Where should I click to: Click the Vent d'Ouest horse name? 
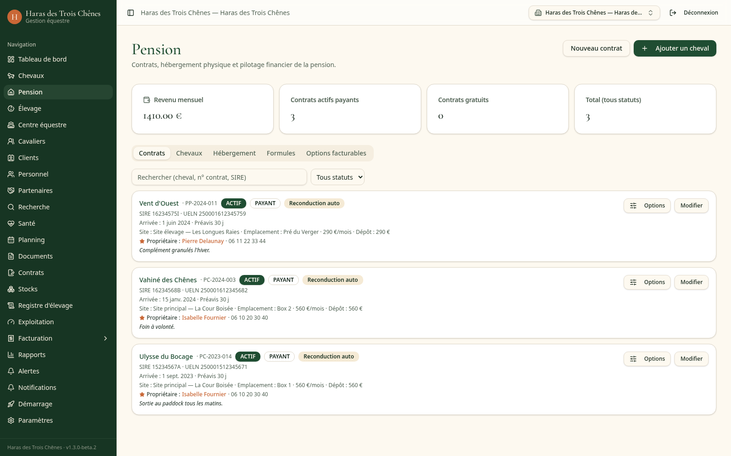click(159, 203)
